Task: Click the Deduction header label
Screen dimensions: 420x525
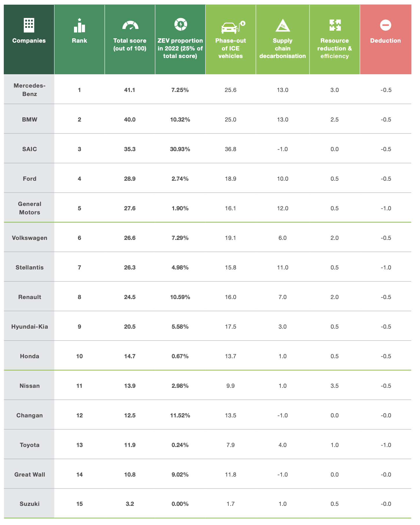Action: pos(385,41)
